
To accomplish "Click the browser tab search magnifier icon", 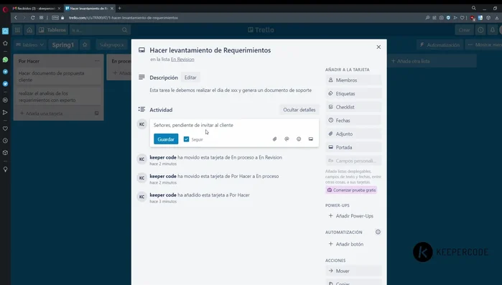I will click(473, 9).
